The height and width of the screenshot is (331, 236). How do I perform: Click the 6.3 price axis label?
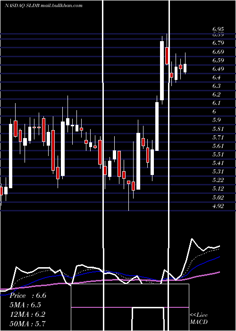[216, 86]
